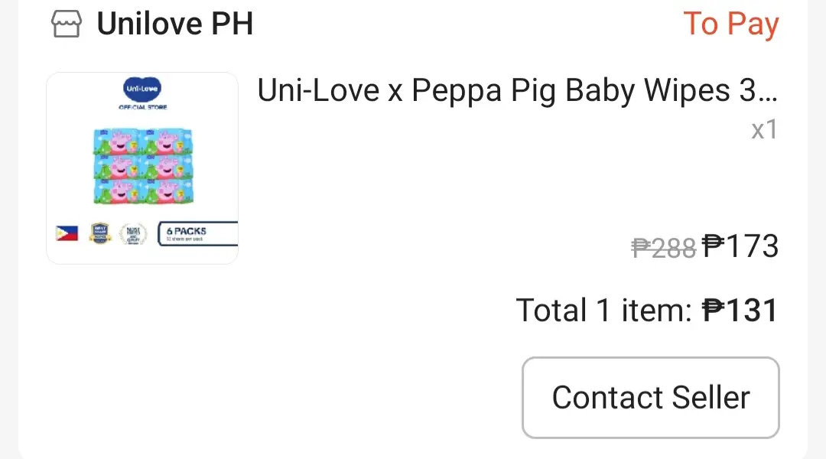826x459 pixels.
Task: Tap the ₱173 discounted price
Action: point(740,246)
